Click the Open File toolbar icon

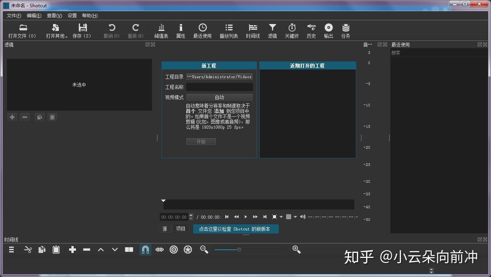(23, 27)
